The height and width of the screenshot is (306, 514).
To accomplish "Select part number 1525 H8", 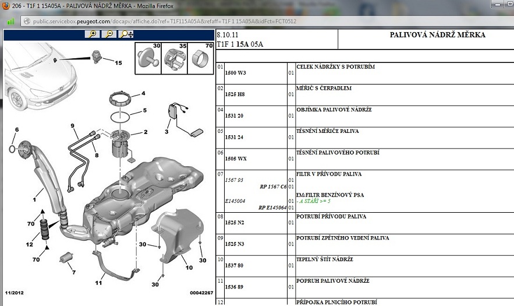I will [x=235, y=94].
